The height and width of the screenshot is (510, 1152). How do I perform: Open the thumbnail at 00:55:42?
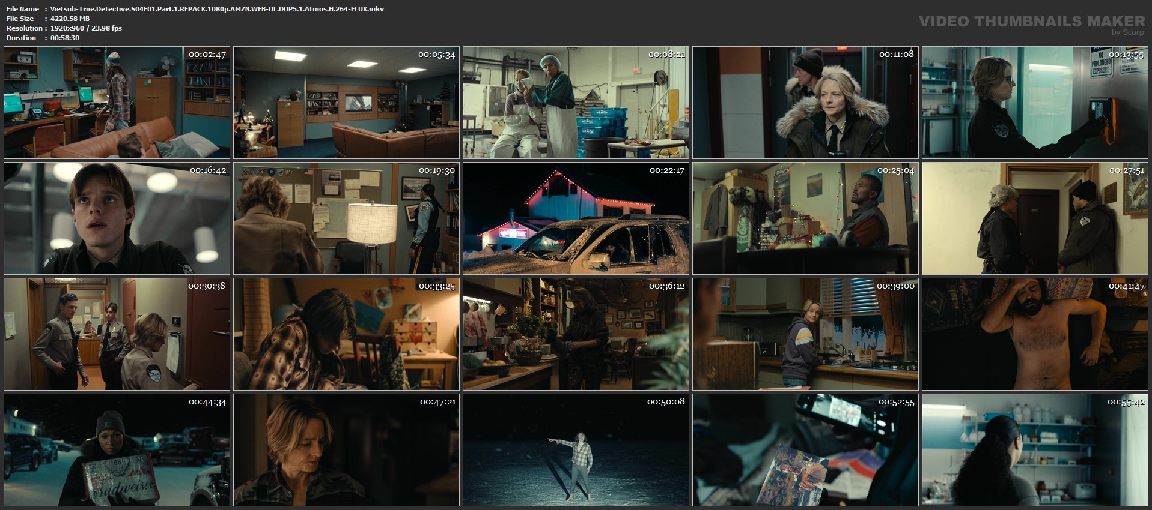(1035, 450)
